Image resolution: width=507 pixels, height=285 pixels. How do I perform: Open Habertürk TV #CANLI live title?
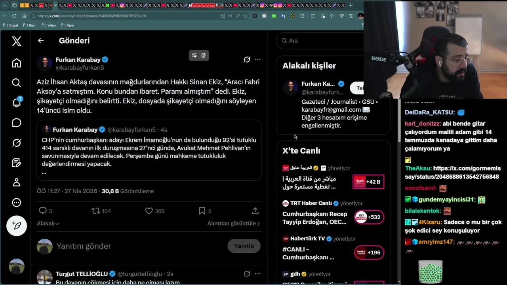(x=308, y=253)
